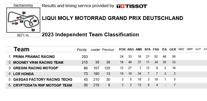Click the I1 marker on track map
The image size is (207, 101).
[35, 21]
